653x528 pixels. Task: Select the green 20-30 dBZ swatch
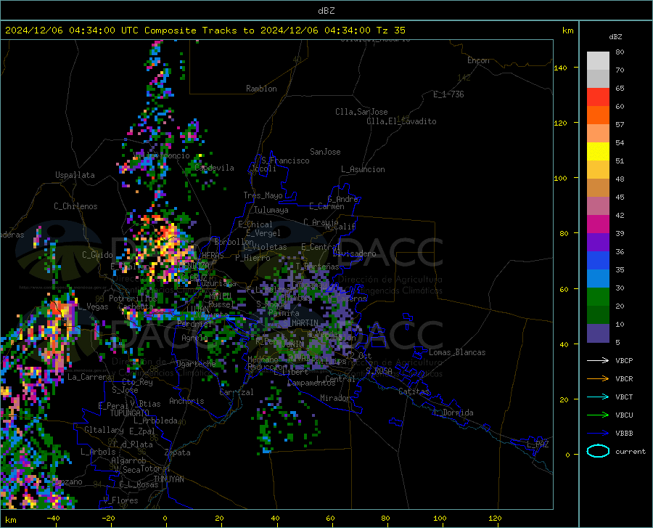[598, 297]
